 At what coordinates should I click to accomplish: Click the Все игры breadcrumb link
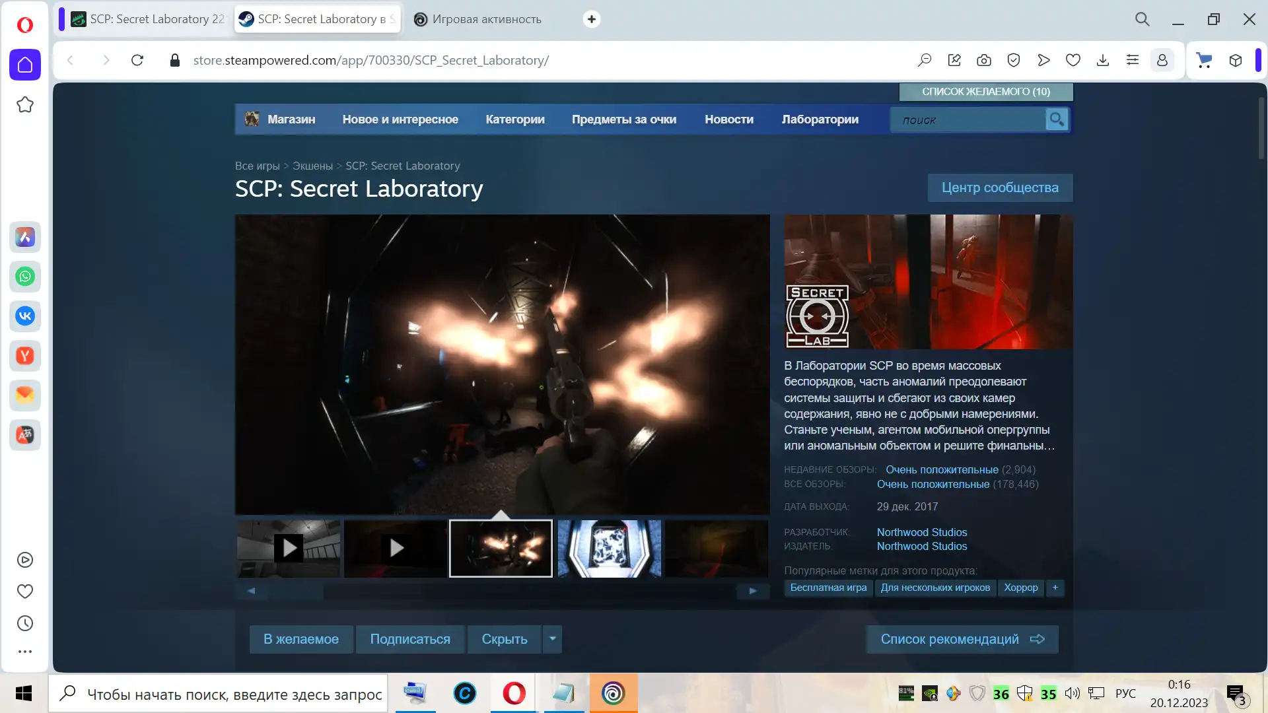tap(258, 166)
